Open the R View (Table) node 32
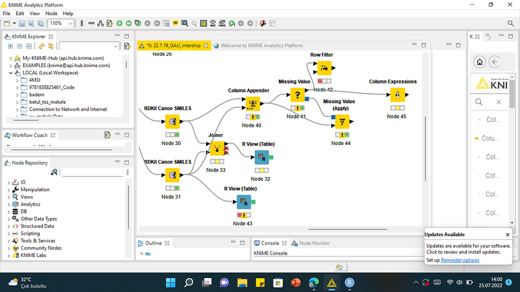Image resolution: width=520 pixels, height=292 pixels. point(261,157)
